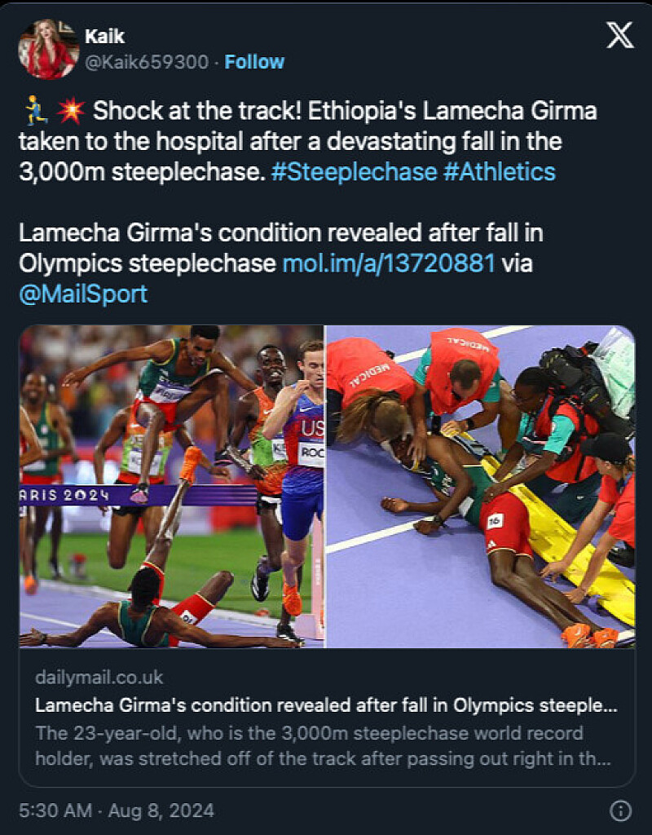
Task: Click the 'condition revealed' tweet paragraph
Action: pos(281,263)
